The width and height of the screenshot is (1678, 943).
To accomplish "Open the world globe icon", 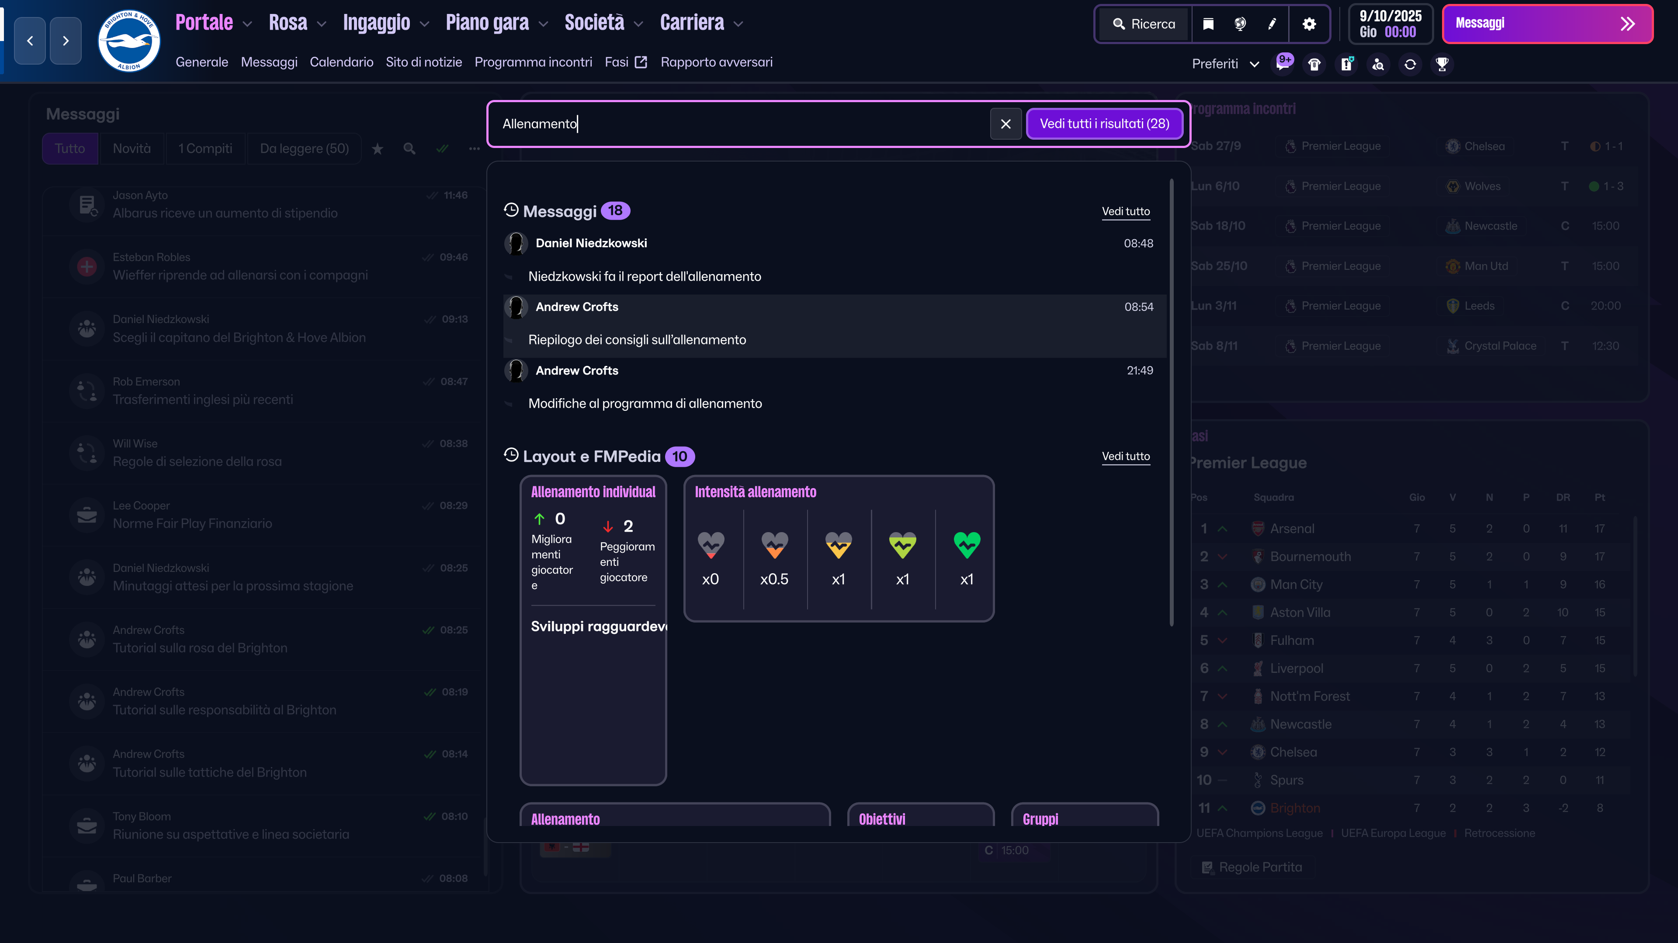I will [x=1240, y=24].
